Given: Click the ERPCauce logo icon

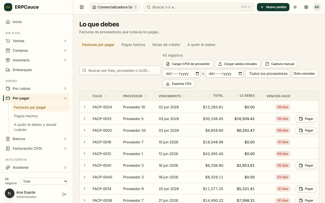Looking at the screenshot, I should coord(8,7).
